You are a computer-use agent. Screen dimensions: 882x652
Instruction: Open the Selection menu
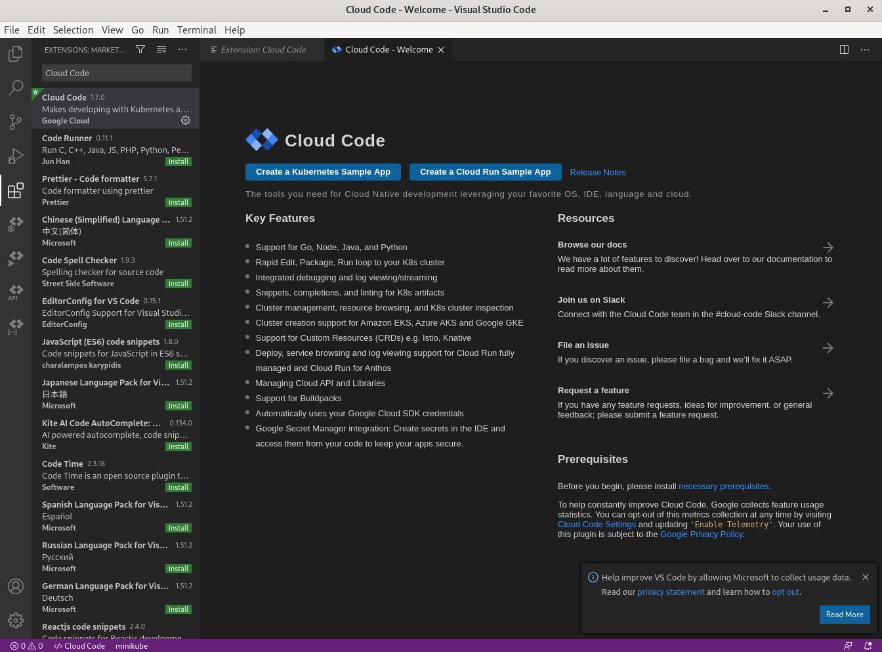73,30
